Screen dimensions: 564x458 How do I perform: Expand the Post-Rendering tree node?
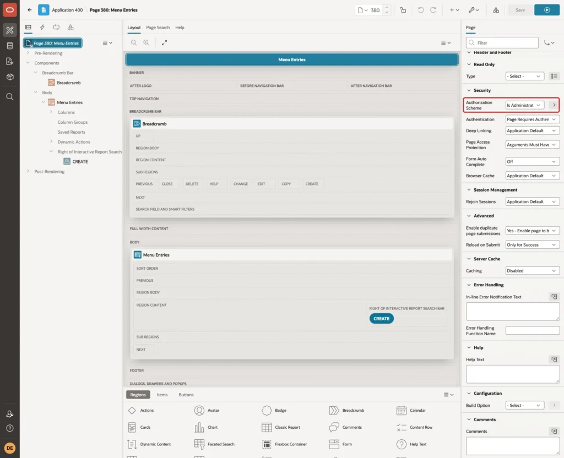28,171
